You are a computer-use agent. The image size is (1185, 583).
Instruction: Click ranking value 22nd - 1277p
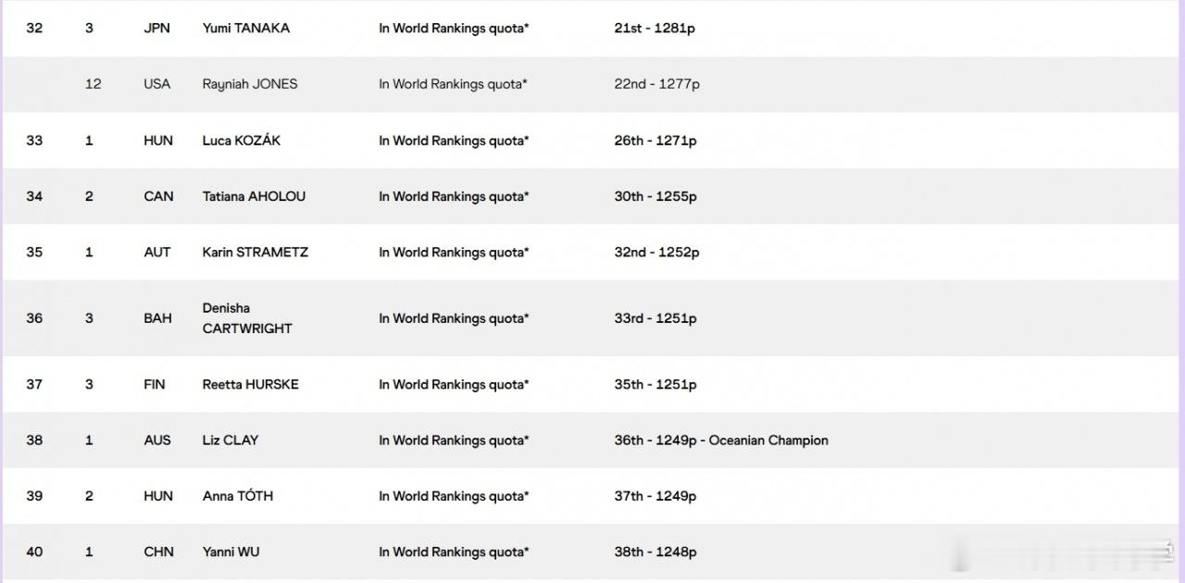[656, 83]
